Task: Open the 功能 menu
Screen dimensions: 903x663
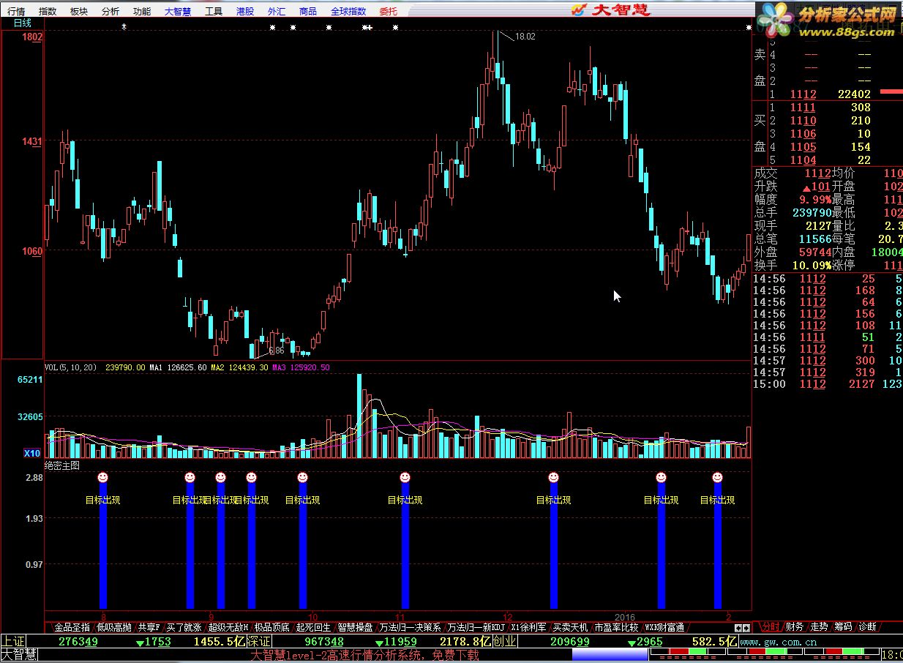Action: (142, 11)
